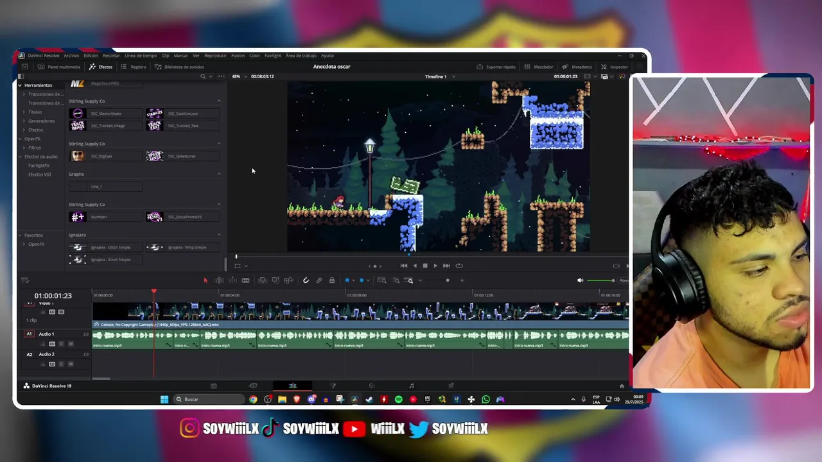Collapse the Efectos de audio tree

pos(20,157)
